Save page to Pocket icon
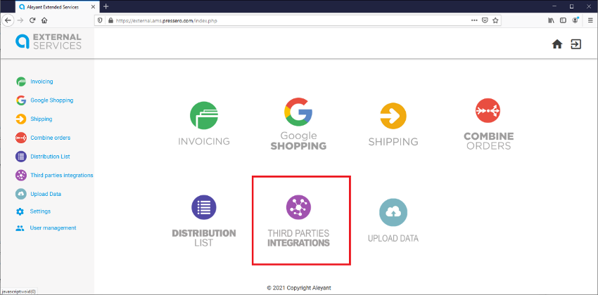598x295 pixels. click(485, 20)
